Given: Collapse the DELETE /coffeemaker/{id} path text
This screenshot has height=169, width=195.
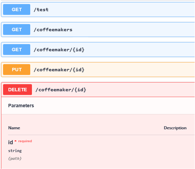Looking at the screenshot, I should click(61, 90).
